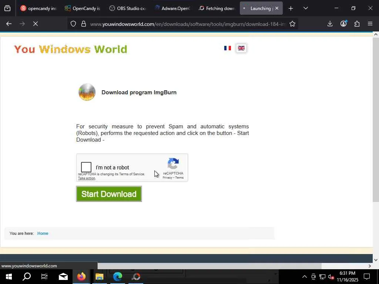Switch to the 'opencandy ins' Yandex tab

click(x=38, y=9)
